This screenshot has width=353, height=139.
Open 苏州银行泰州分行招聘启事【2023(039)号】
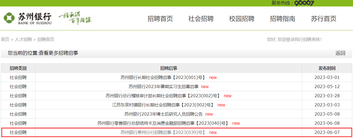(x=163, y=133)
